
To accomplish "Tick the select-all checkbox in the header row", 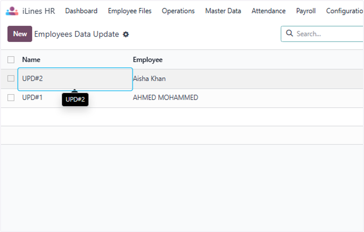I will pyautogui.click(x=11, y=60).
